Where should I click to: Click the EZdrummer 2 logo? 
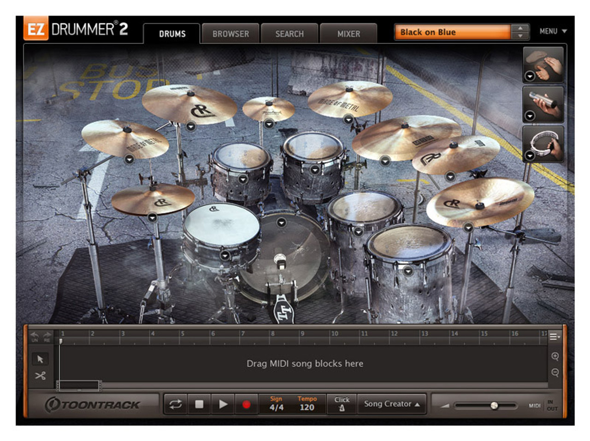click(77, 29)
